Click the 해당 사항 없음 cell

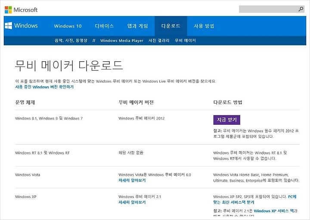tap(131, 153)
